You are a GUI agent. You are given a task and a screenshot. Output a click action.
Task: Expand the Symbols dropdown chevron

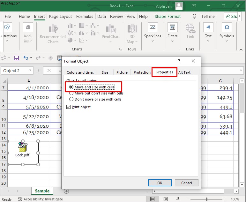[227, 41]
